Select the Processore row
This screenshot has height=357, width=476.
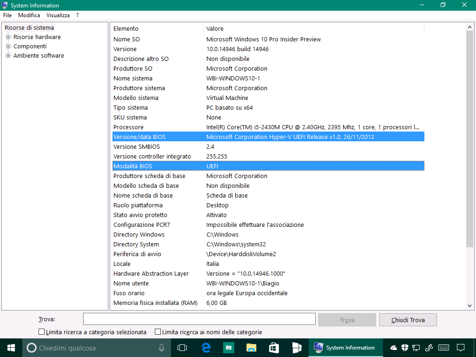(x=268, y=127)
